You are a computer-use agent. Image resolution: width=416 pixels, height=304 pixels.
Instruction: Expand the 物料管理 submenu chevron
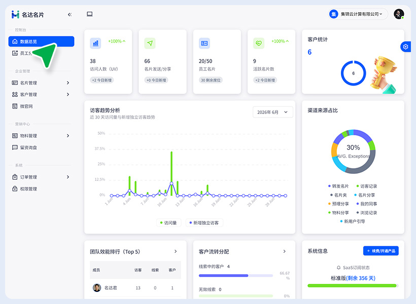68,136
